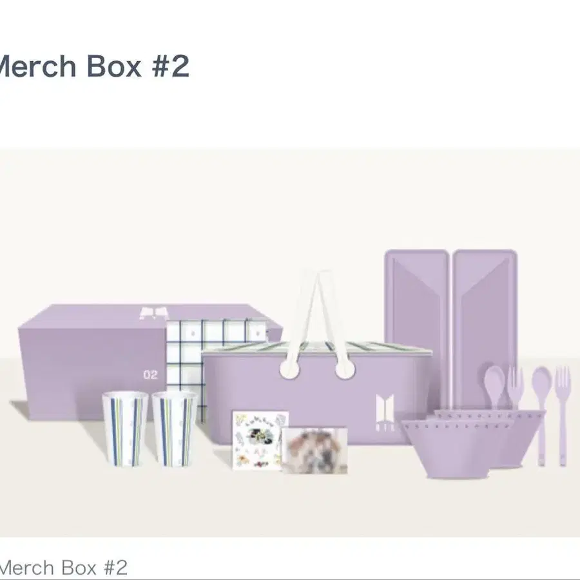
Task: Click the logo on top of the purple box
Action: pos(153,313)
